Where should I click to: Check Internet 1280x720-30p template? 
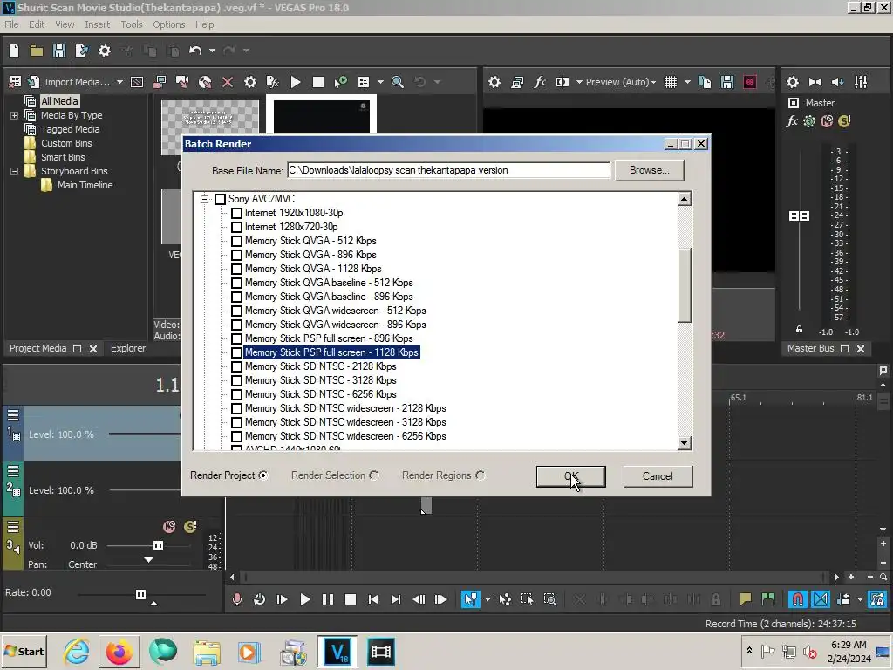(x=236, y=227)
